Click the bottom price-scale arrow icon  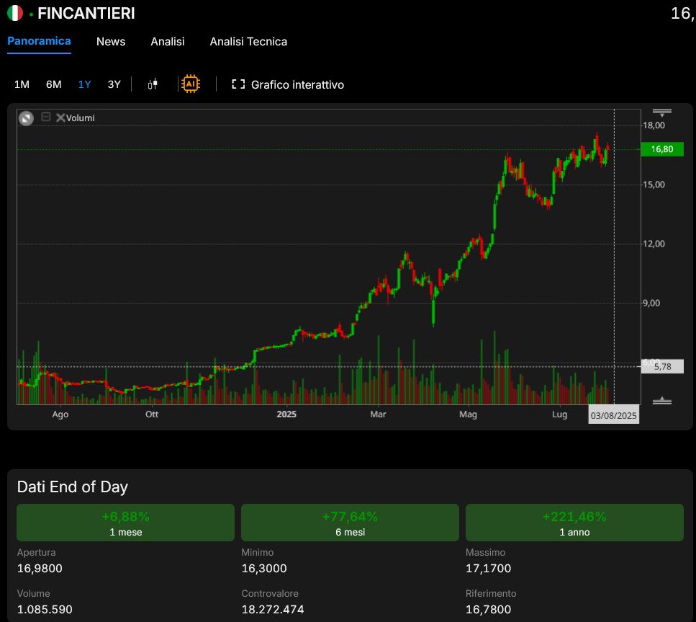point(662,401)
